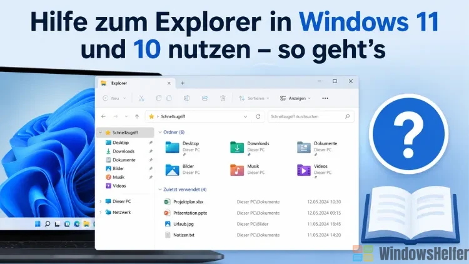The image size is (469, 264).
Task: Click Schnellzugriff in the address bar
Action: [x=173, y=116]
